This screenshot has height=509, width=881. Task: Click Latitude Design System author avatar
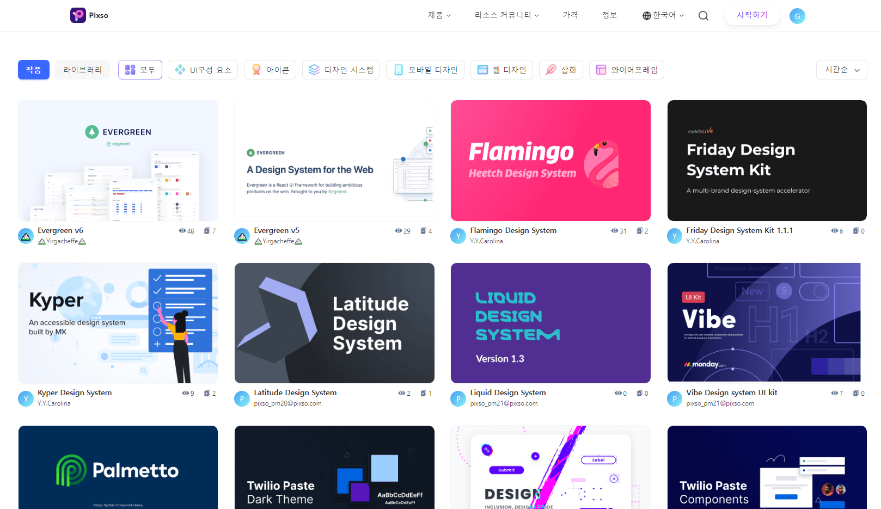coord(242,399)
